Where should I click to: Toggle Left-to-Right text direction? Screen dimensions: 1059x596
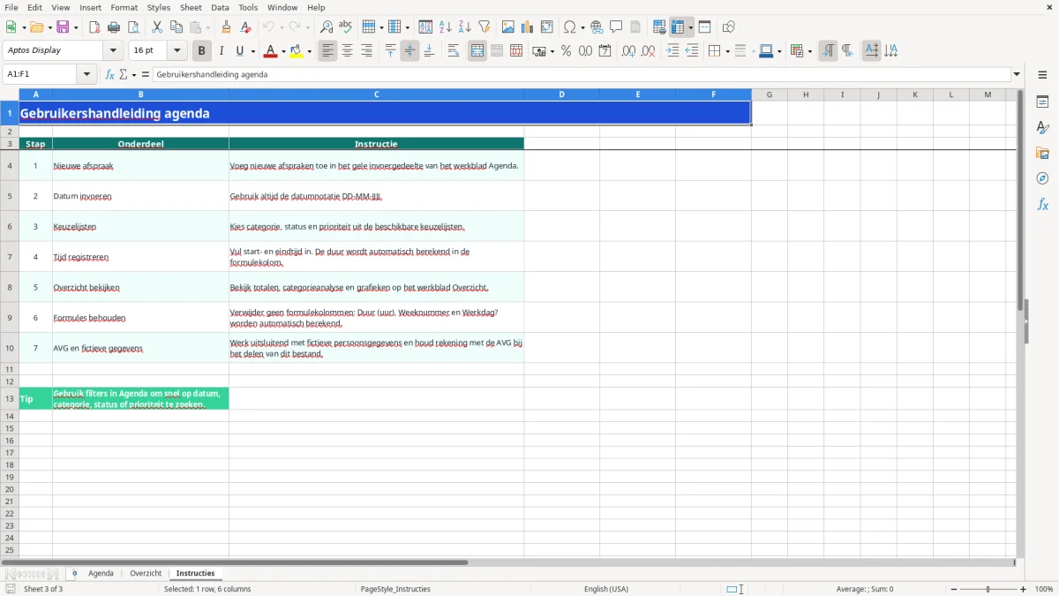828,51
